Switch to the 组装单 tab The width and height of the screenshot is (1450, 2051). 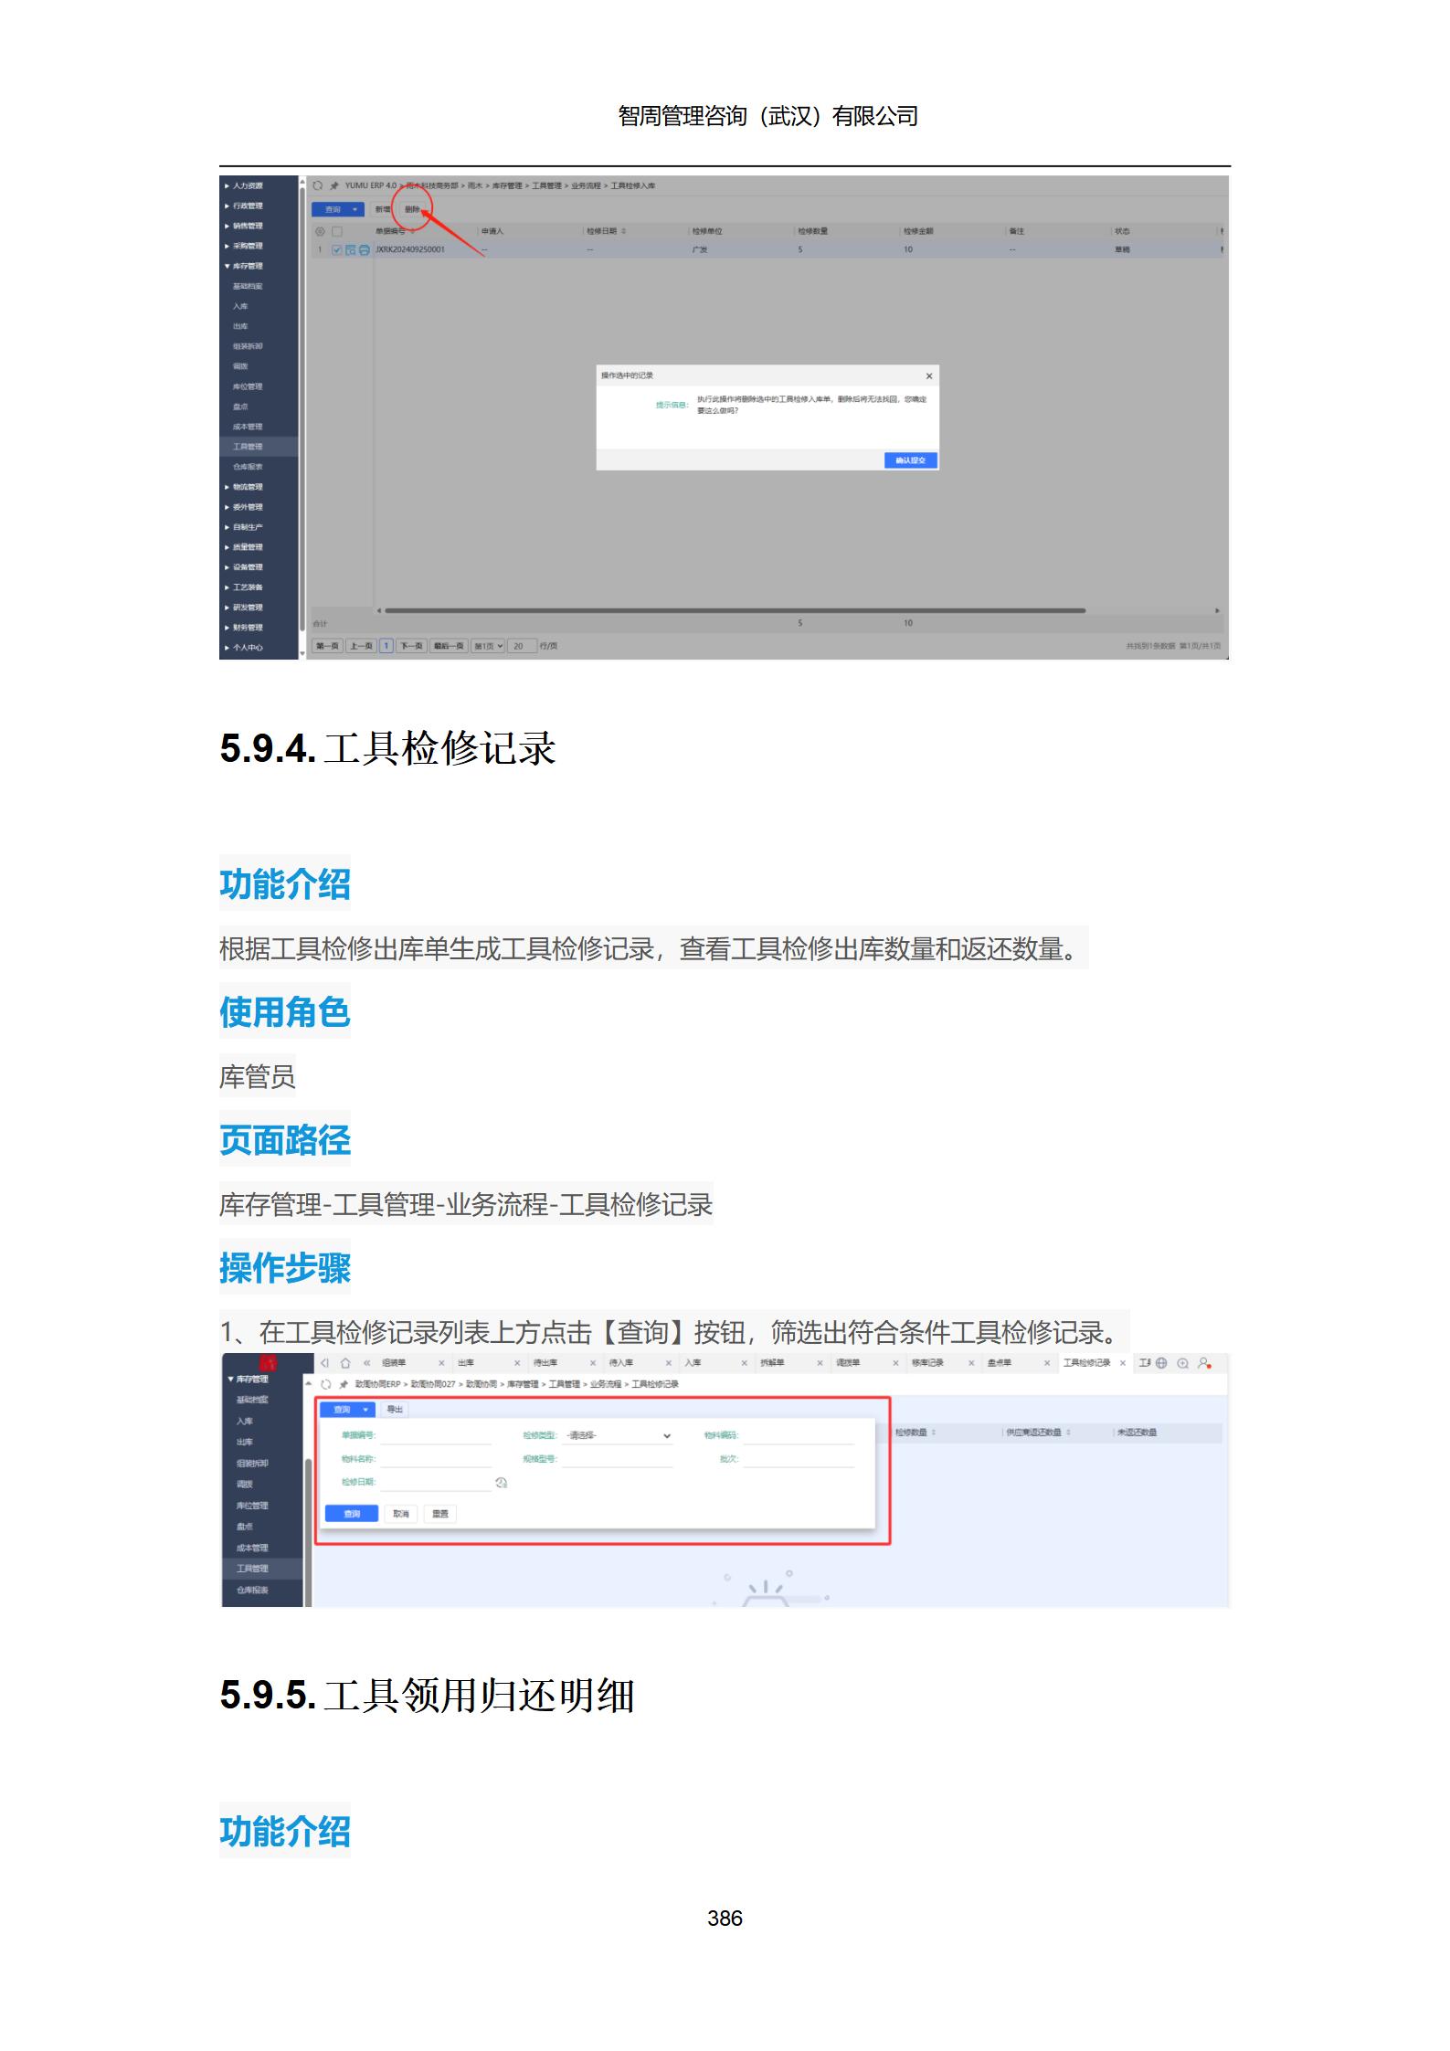[x=394, y=1363]
